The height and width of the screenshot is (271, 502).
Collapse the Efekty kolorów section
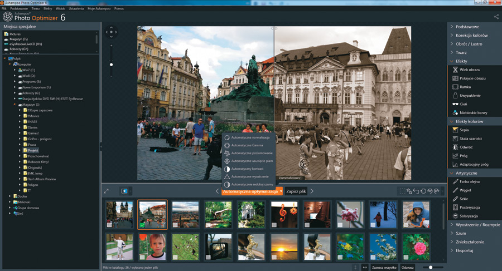click(469, 121)
